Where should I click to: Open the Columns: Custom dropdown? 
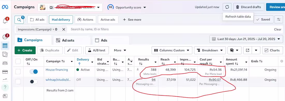pos(172,50)
